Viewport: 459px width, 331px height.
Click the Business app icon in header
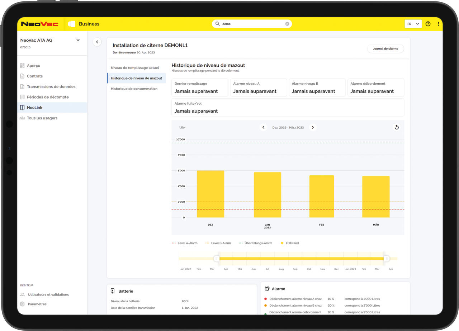coord(72,24)
